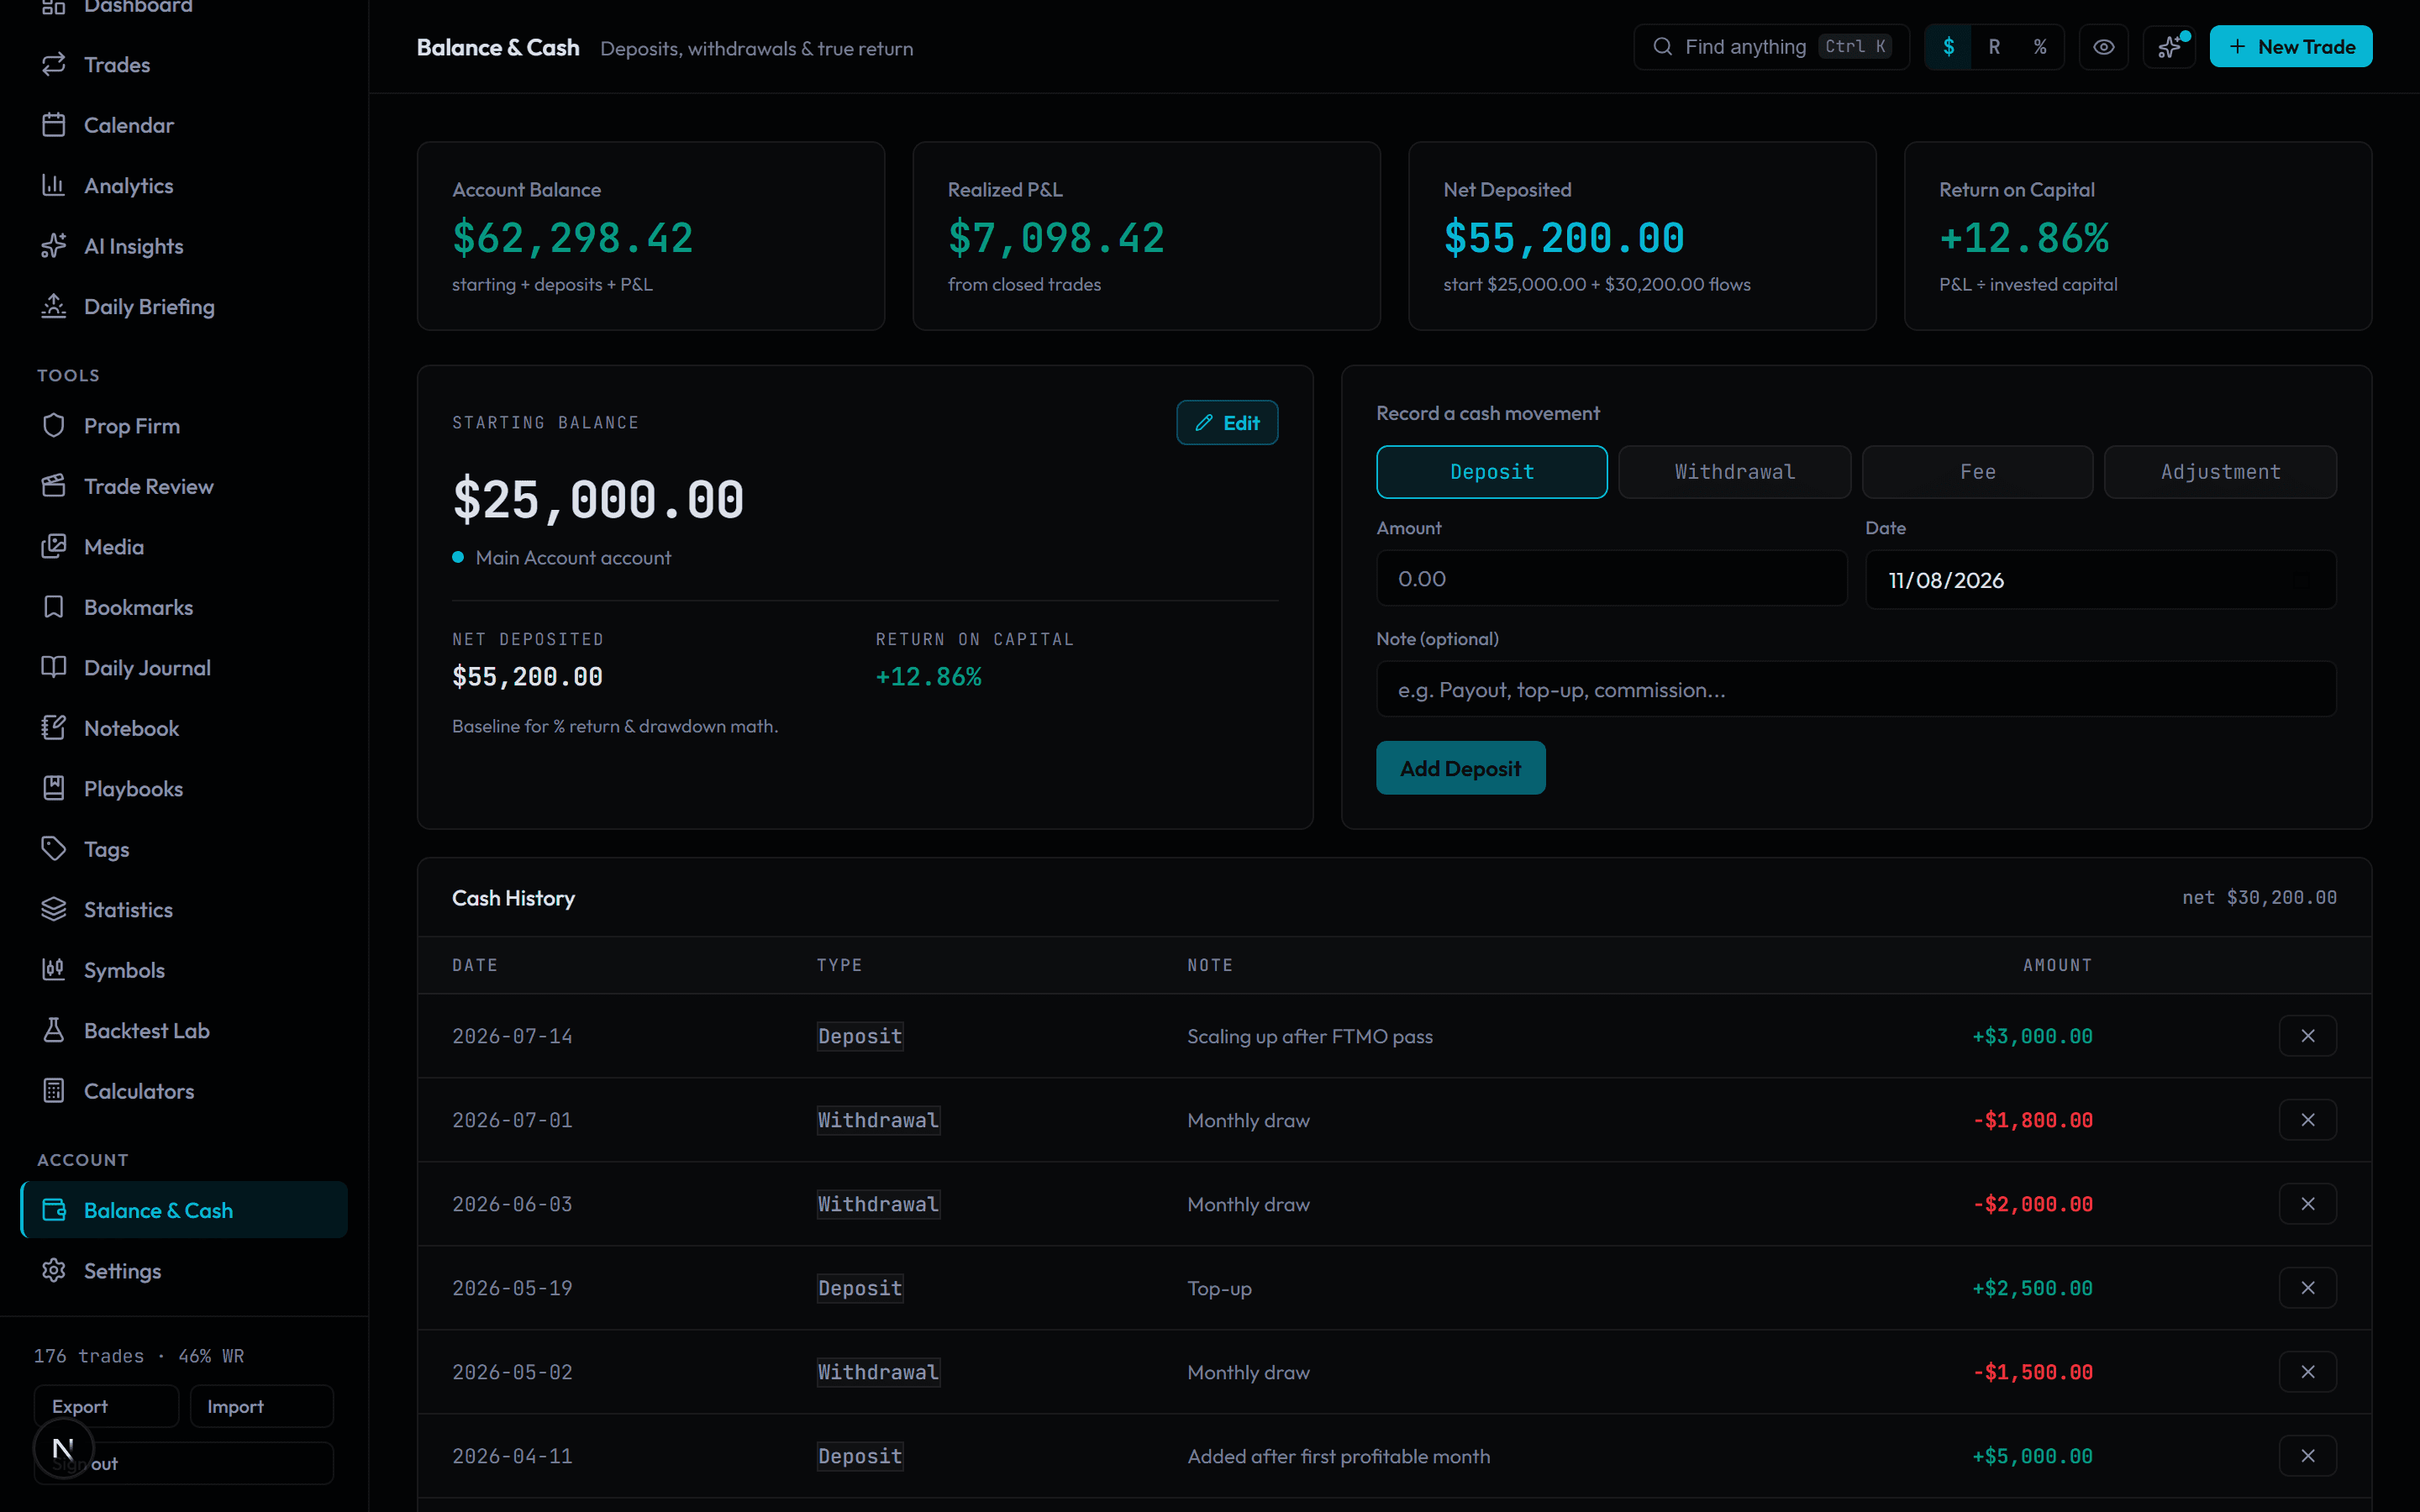Focus the Note optional field
The width and height of the screenshot is (2420, 1512).
point(1856,690)
